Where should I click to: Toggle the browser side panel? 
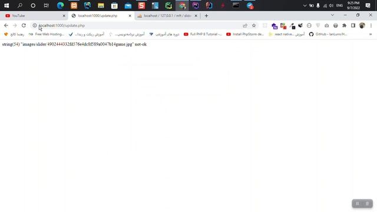353,25
